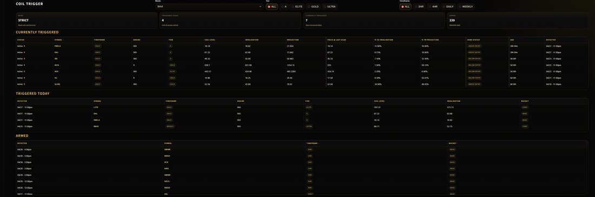The width and height of the screenshot is (595, 197).
Task: Click invalidation value 573.73
Action: (450, 107)
